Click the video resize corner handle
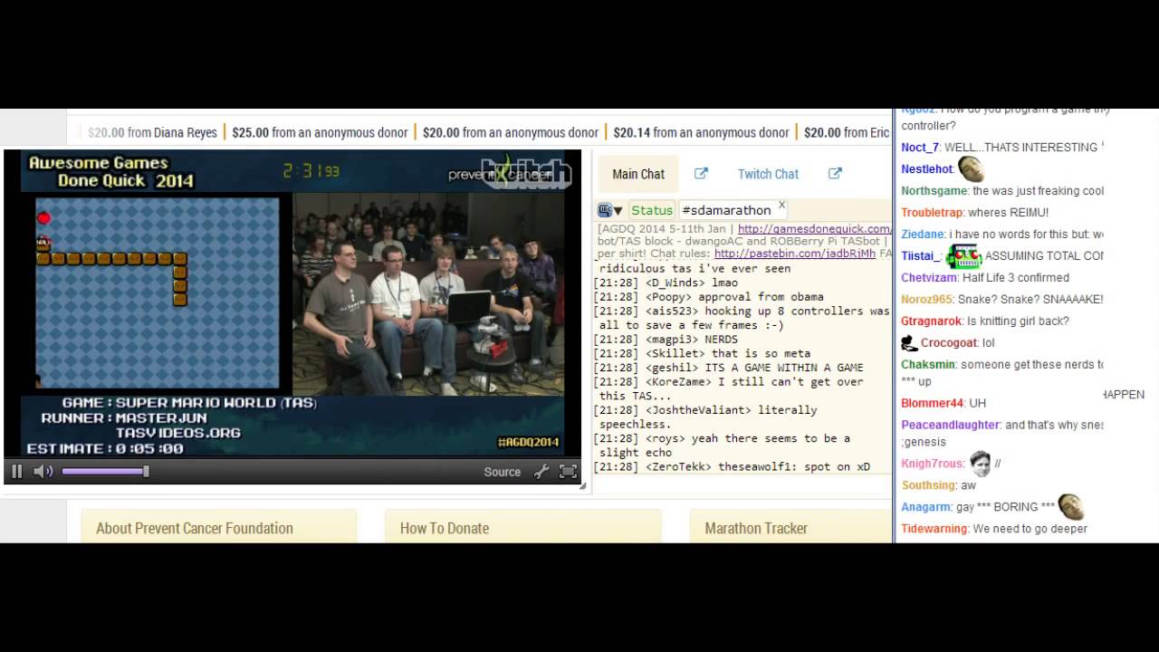This screenshot has height=652, width=1159. coord(583,486)
